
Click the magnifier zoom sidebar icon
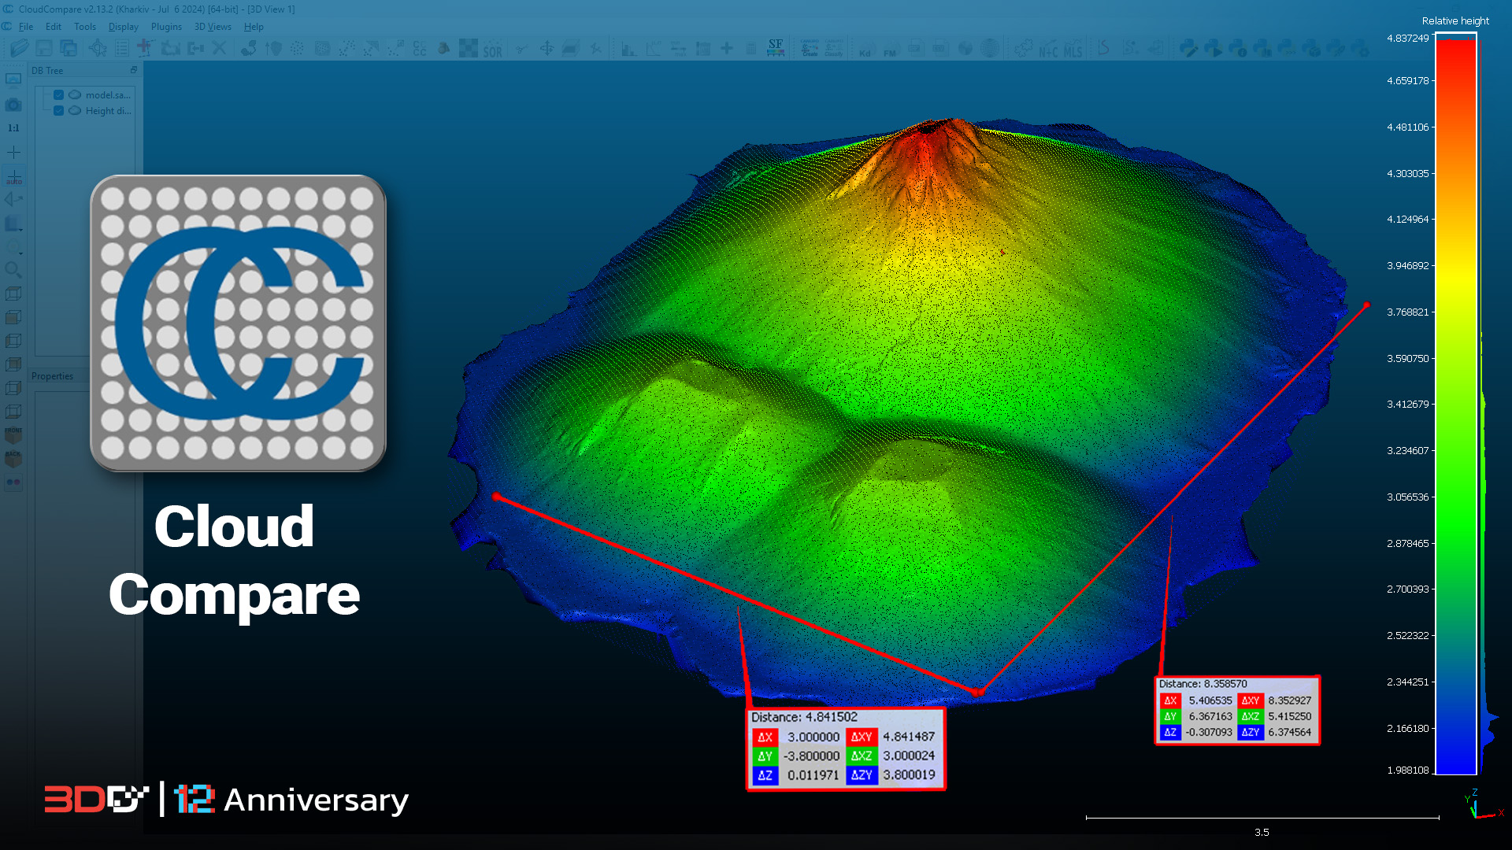(x=13, y=270)
